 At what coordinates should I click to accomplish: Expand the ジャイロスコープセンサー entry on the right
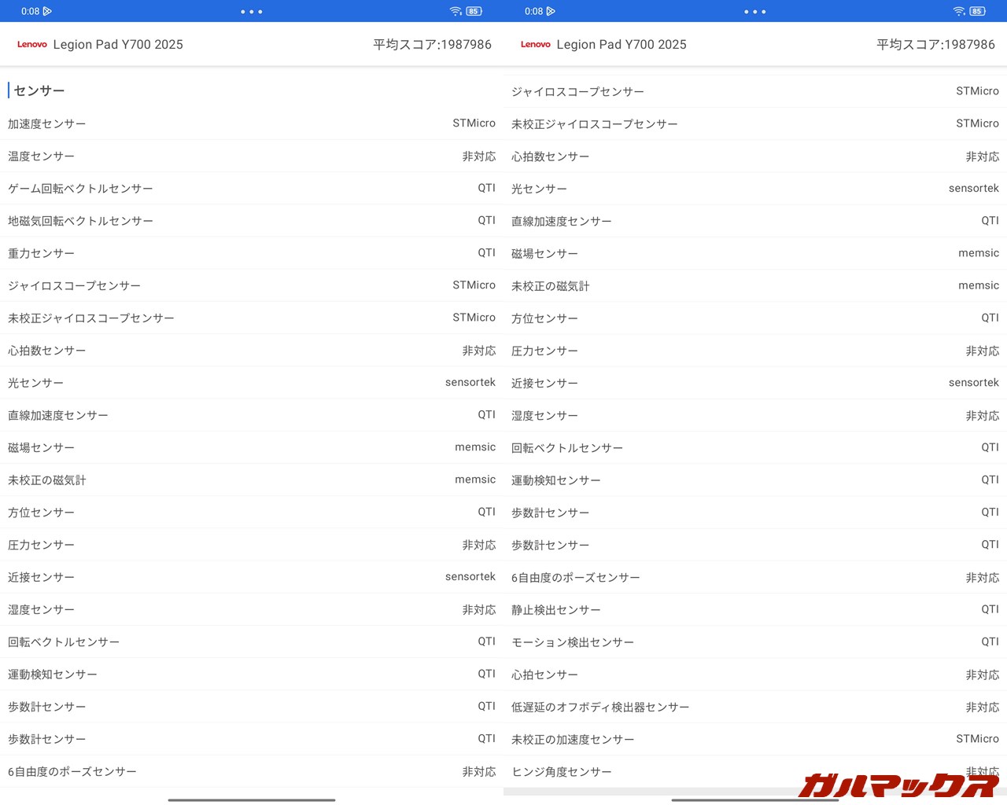pos(755,90)
